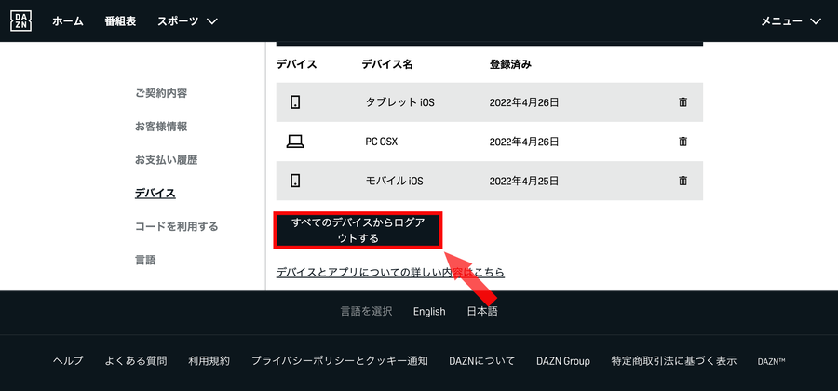838x391 pixels.
Task: Click the DAZN™ footer text
Action: pyautogui.click(x=771, y=361)
